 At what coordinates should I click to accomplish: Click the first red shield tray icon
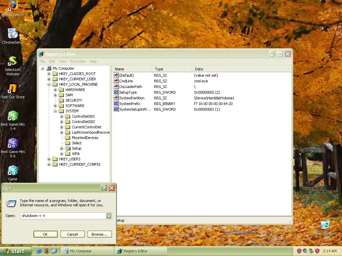coord(299,251)
